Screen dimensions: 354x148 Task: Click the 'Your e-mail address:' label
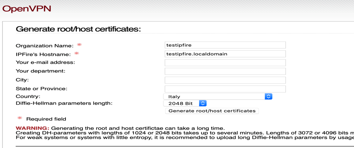(x=46, y=62)
